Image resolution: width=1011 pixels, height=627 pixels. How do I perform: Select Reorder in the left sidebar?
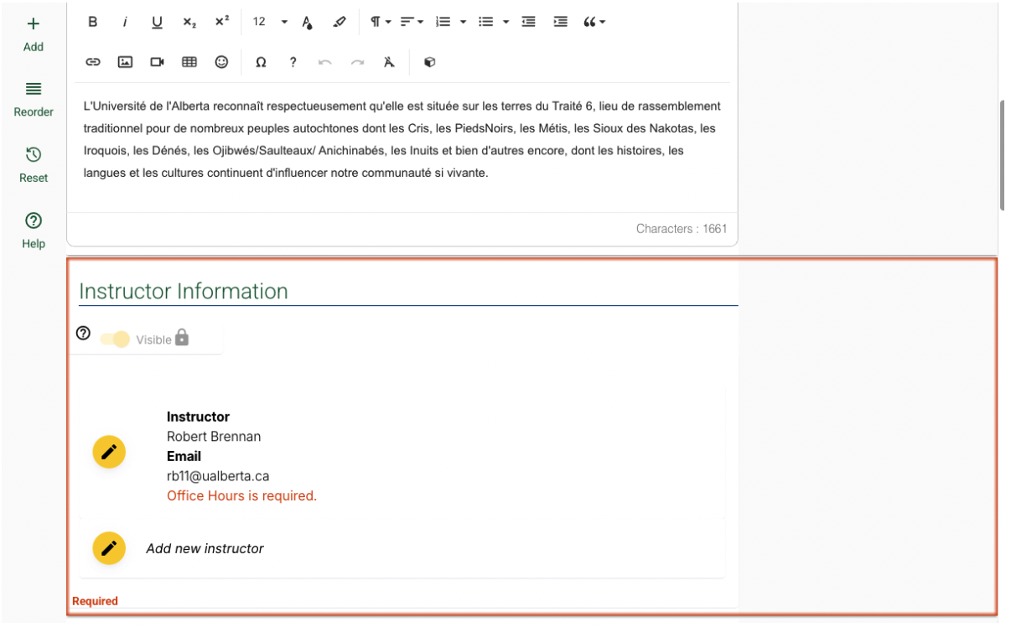point(34,99)
